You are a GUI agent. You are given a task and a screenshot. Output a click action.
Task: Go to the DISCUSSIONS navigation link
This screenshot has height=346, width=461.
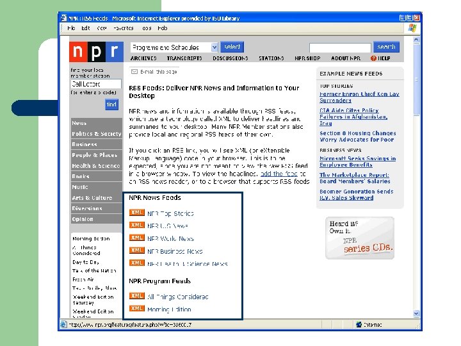tap(230, 58)
